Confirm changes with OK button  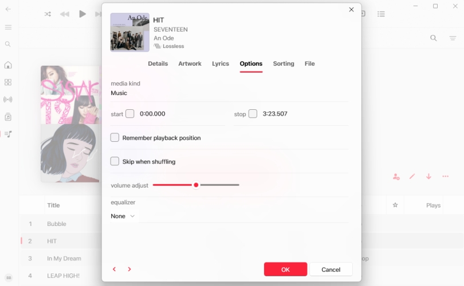[286, 269]
